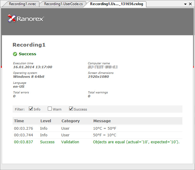Click the Computer name label
The height and width of the screenshot is (170, 195).
[99, 63]
